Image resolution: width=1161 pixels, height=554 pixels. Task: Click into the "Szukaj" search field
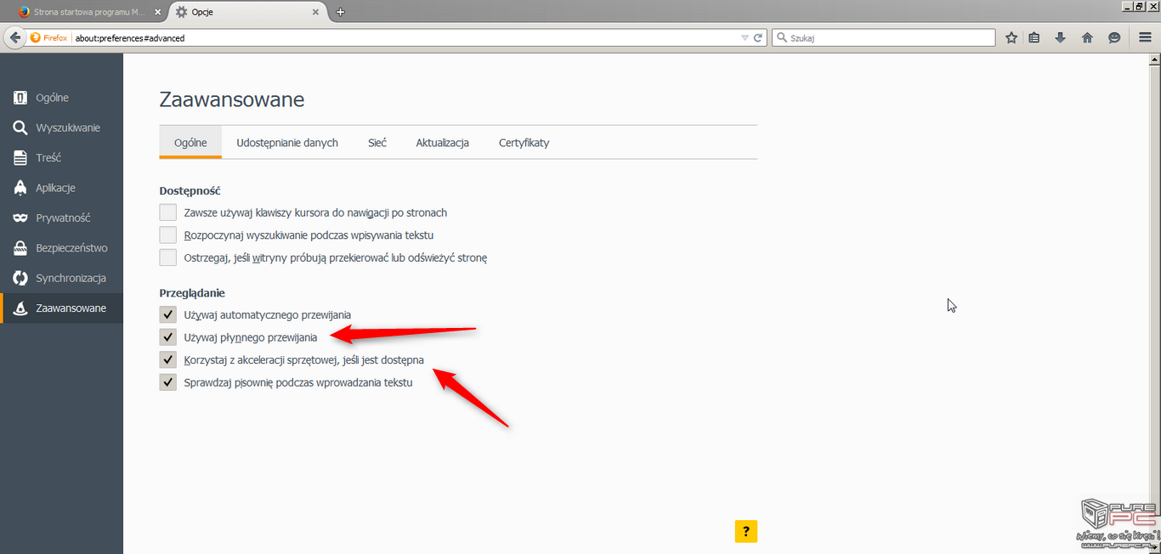point(888,37)
